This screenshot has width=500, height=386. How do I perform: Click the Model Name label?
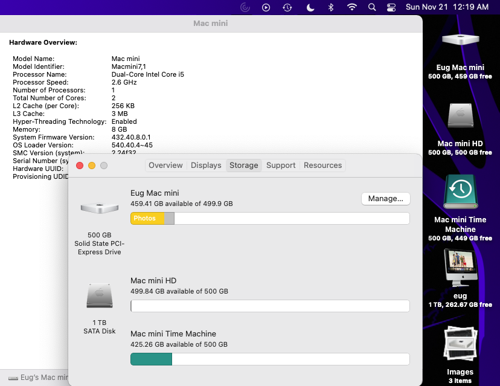coord(33,59)
